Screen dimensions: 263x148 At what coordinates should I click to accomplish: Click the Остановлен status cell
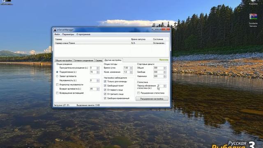[x=159, y=43]
